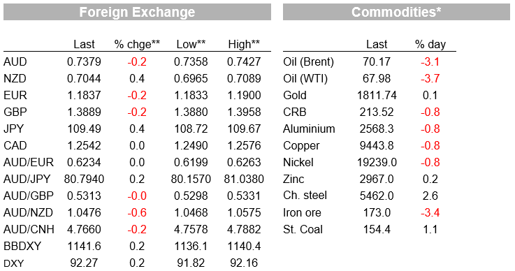Click the GBP last value 1.3889

tap(84, 112)
